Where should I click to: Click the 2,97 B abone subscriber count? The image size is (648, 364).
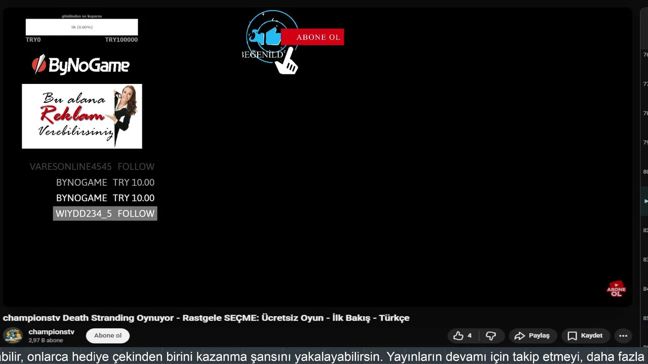[x=46, y=340]
